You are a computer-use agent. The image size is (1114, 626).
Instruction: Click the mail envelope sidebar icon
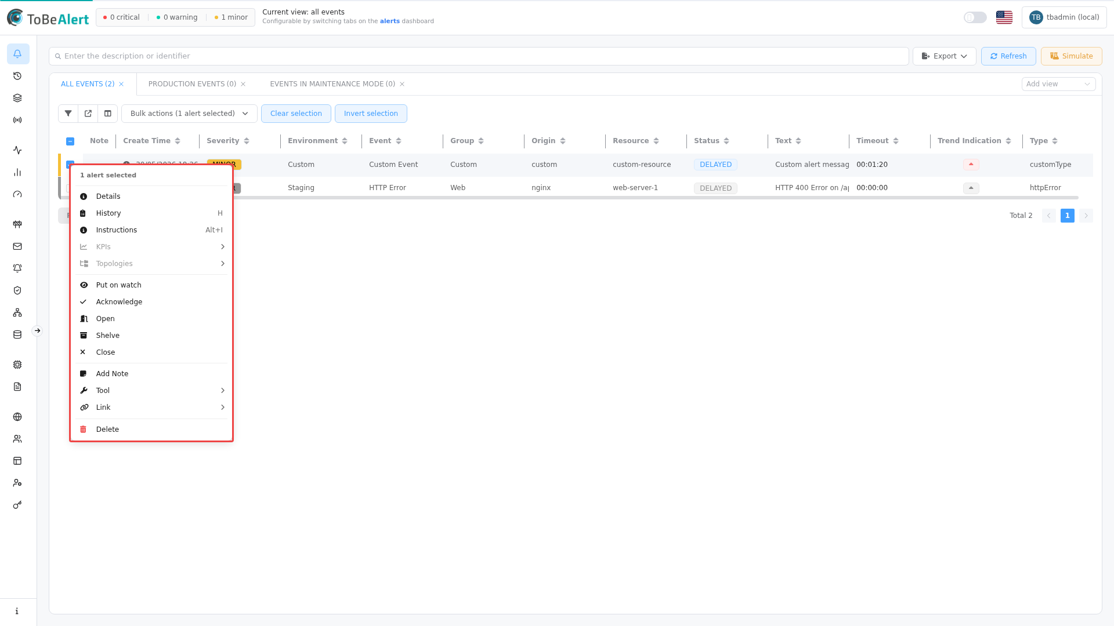[17, 246]
